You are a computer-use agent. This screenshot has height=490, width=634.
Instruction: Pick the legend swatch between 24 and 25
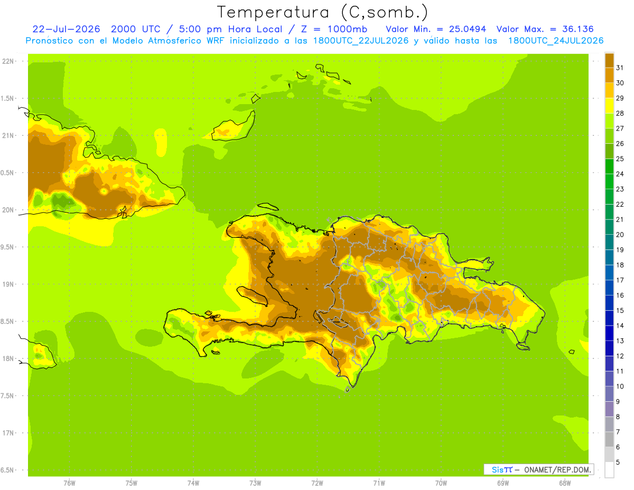point(609,167)
